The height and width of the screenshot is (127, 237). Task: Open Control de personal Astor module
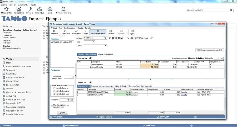[x=18, y=92]
